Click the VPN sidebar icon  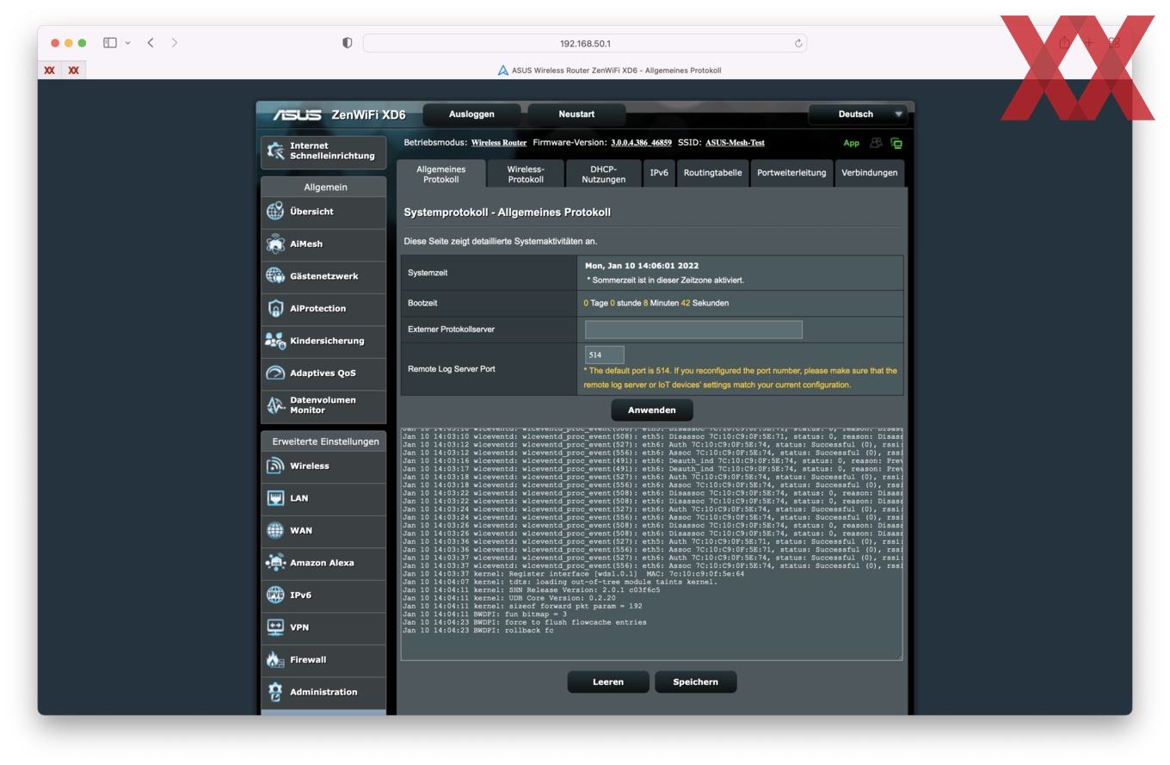click(x=275, y=626)
